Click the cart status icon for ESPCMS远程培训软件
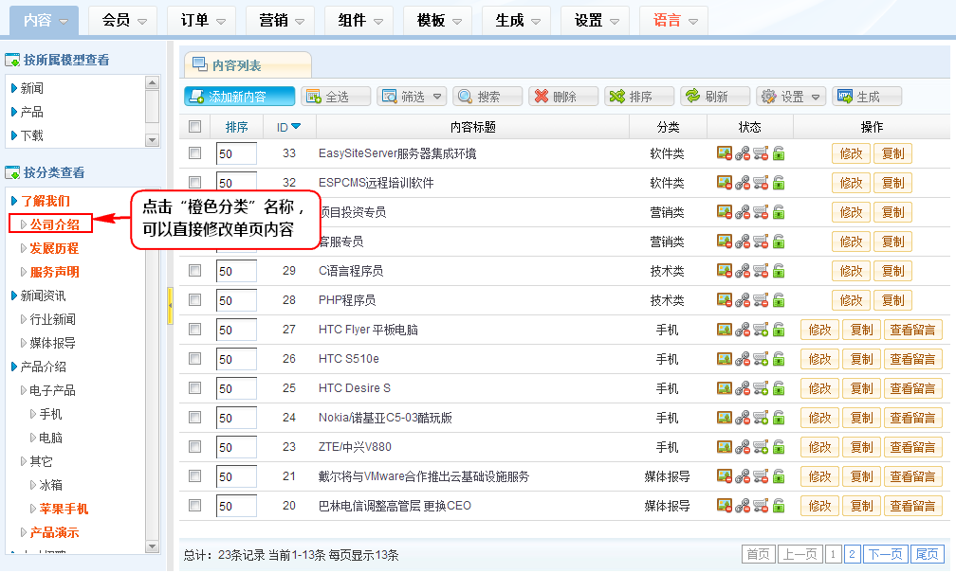The height and width of the screenshot is (573, 956). [761, 183]
